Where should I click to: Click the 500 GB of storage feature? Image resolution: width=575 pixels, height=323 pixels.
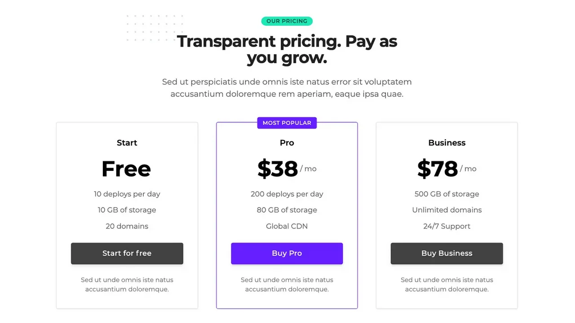(x=447, y=194)
